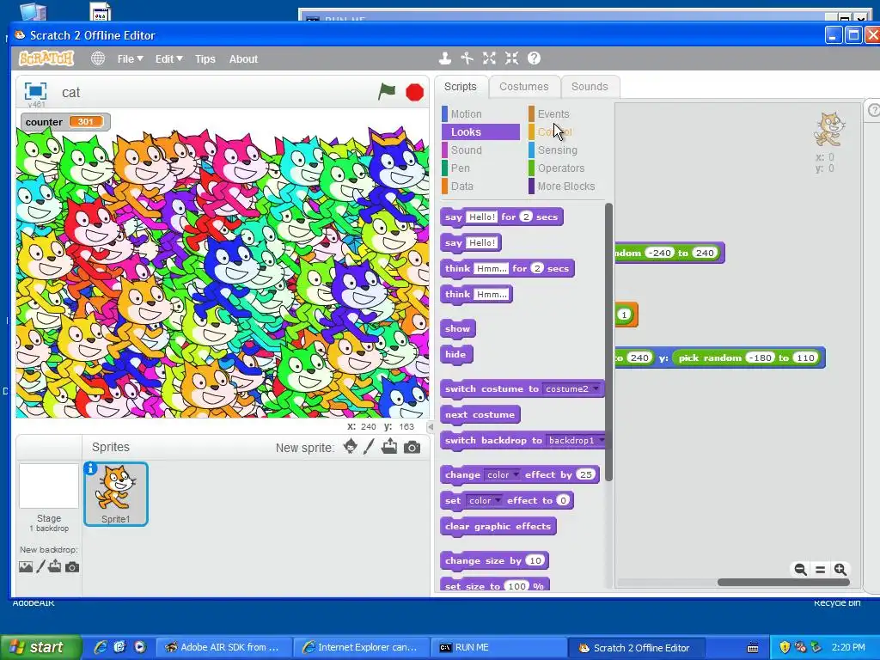880x660 pixels.
Task: Open color dropdown in change effect block
Action: click(502, 474)
